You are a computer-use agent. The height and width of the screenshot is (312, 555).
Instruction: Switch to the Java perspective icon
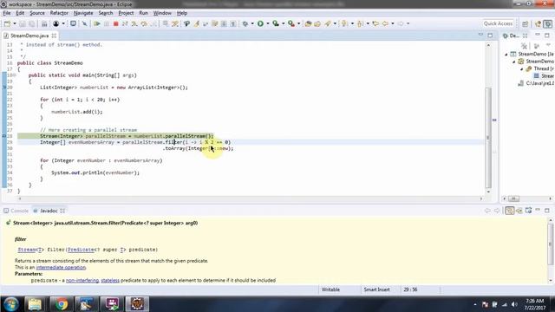(538, 23)
